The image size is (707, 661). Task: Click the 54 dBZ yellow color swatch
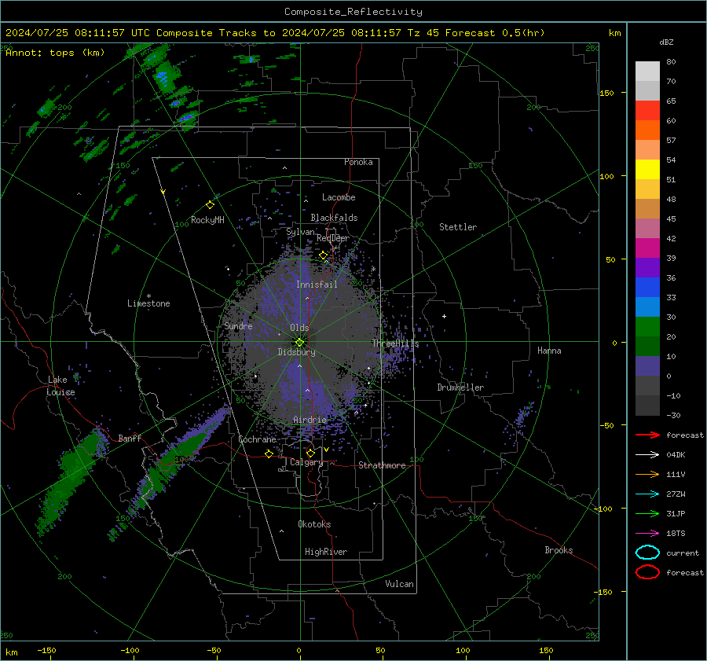[647, 169]
